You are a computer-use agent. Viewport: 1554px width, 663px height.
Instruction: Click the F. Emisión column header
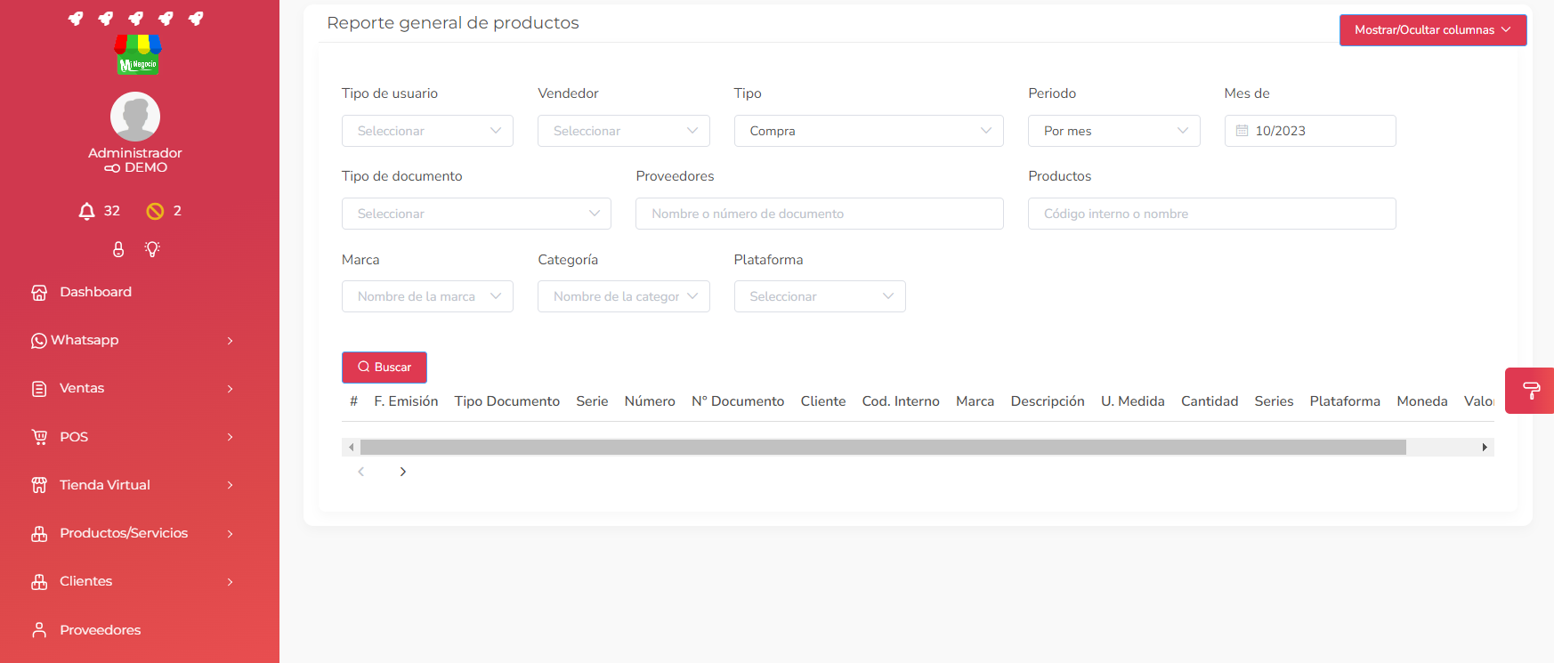pyautogui.click(x=406, y=401)
